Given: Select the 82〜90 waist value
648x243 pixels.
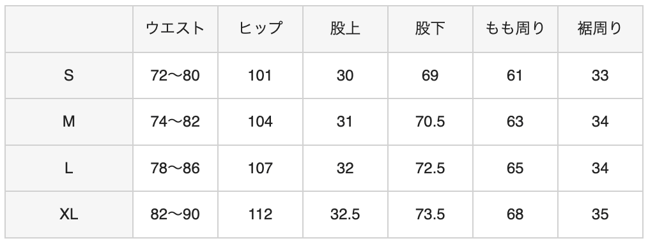Looking at the screenshot, I should click(175, 214).
